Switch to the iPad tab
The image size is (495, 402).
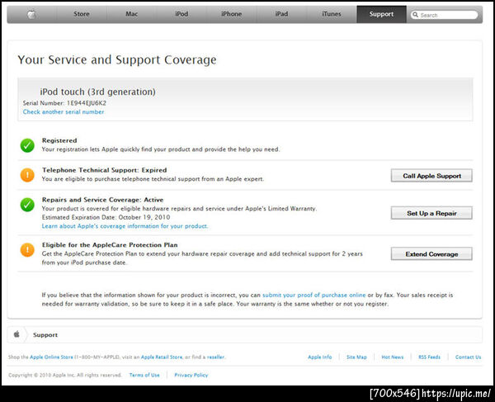(281, 14)
